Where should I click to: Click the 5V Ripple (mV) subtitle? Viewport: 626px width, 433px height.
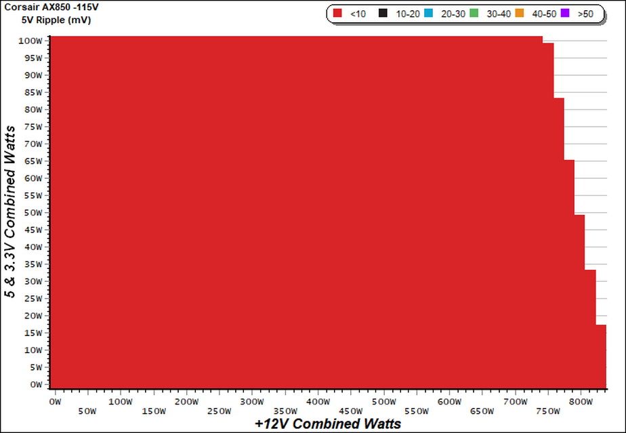click(x=56, y=20)
